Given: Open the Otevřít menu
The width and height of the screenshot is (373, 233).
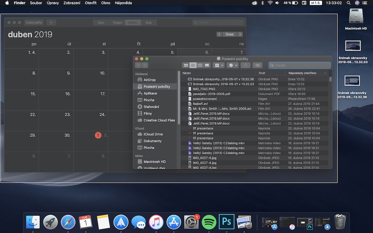Looking at the screenshot, I should click(91, 3).
